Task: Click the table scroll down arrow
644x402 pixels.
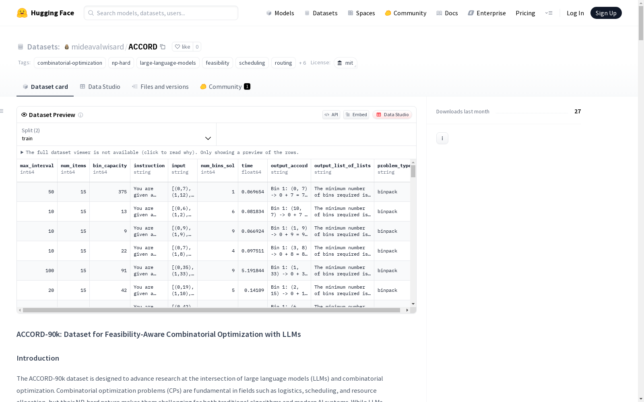Action: 413,304
